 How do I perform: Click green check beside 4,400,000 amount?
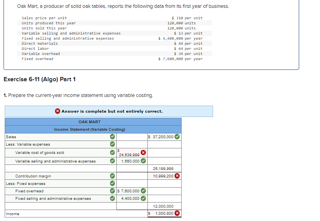(x=143, y=198)
